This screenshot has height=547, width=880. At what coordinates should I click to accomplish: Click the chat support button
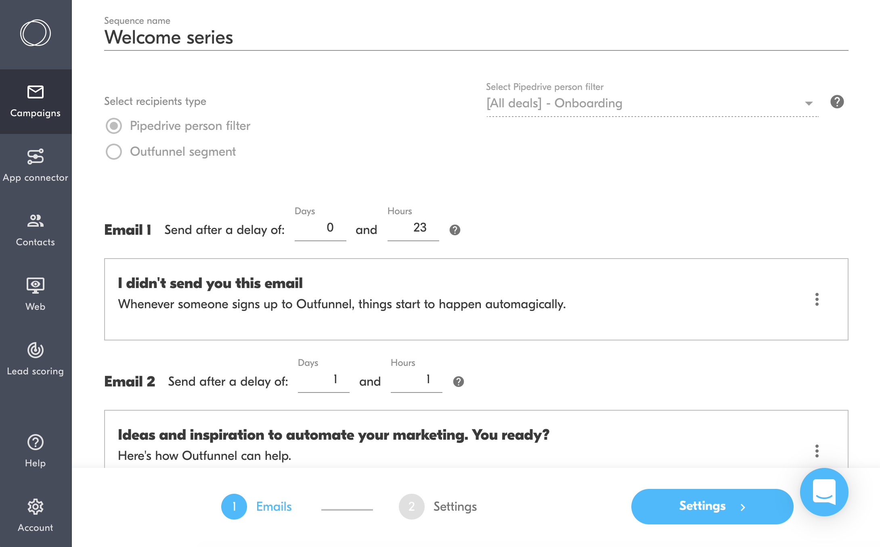click(x=825, y=494)
